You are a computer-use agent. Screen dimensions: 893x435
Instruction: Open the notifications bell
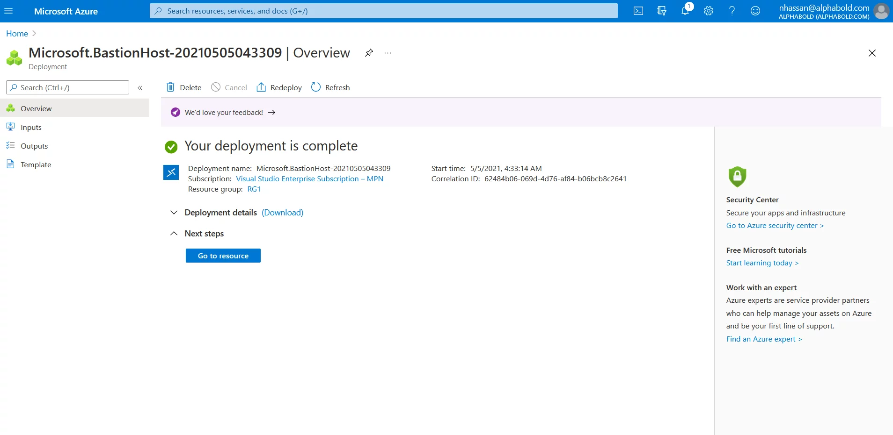coord(685,11)
